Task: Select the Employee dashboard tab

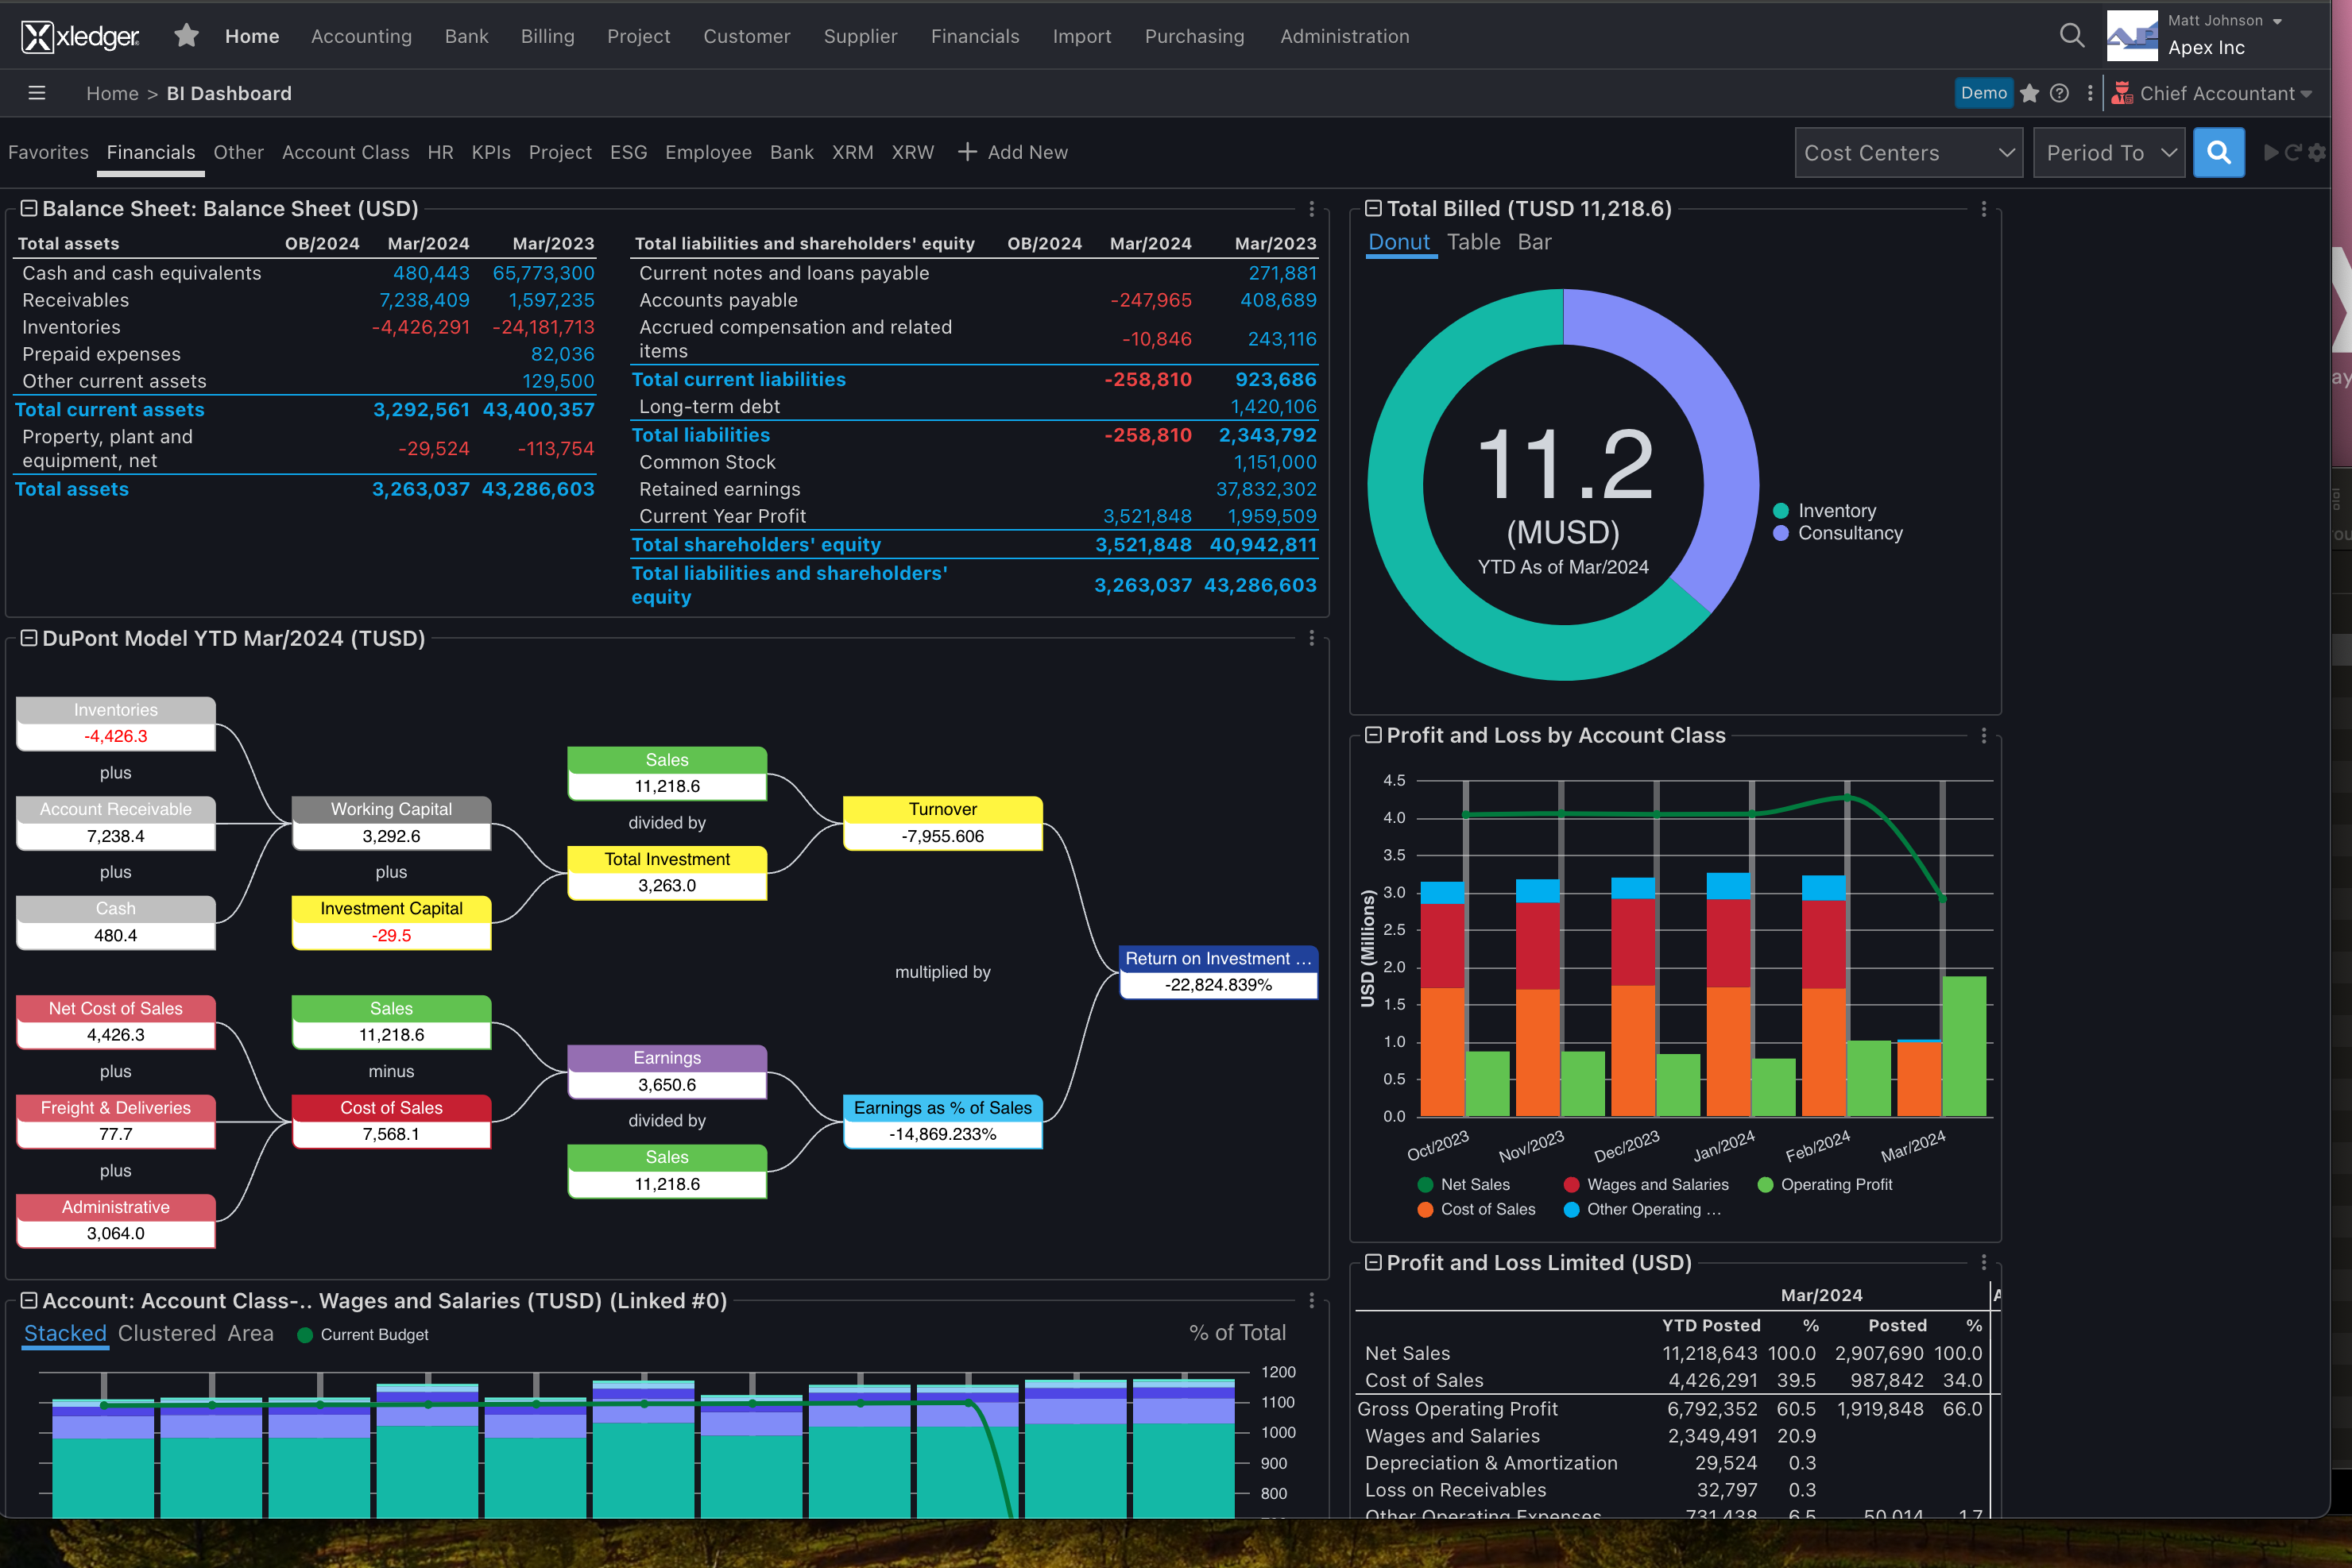Action: [708, 152]
